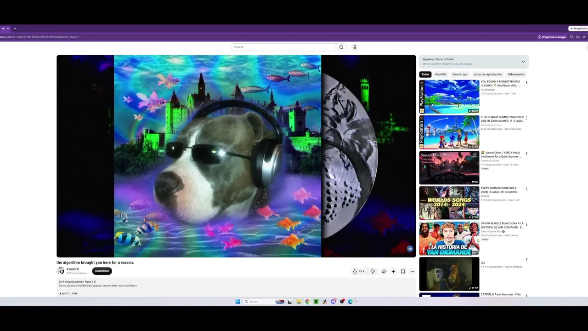Save the video with the bookmark icon
The width and height of the screenshot is (588, 331).
(403, 271)
